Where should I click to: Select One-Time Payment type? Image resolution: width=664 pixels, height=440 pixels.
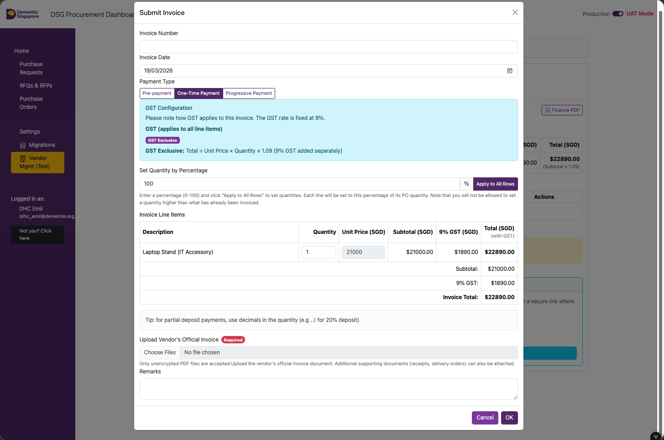tap(199, 93)
